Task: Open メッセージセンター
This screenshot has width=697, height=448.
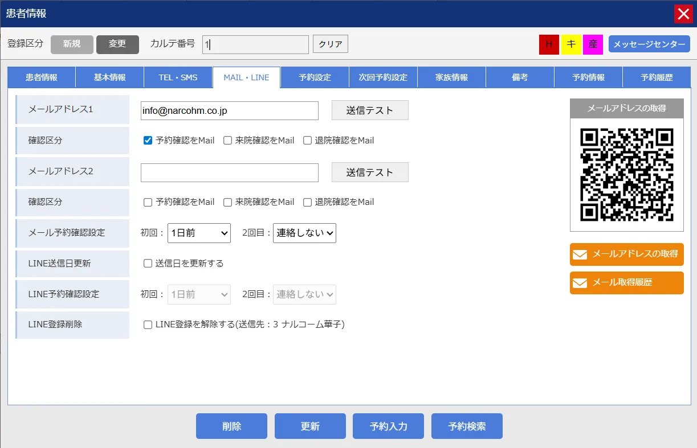Action: pyautogui.click(x=649, y=44)
